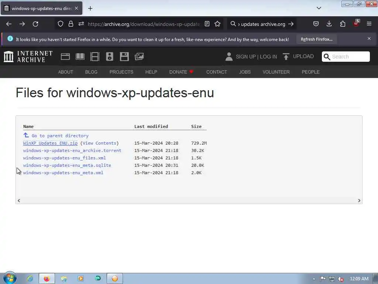The height and width of the screenshot is (284, 378).
Task: Open the extensions puzzle icon
Action: click(343, 24)
